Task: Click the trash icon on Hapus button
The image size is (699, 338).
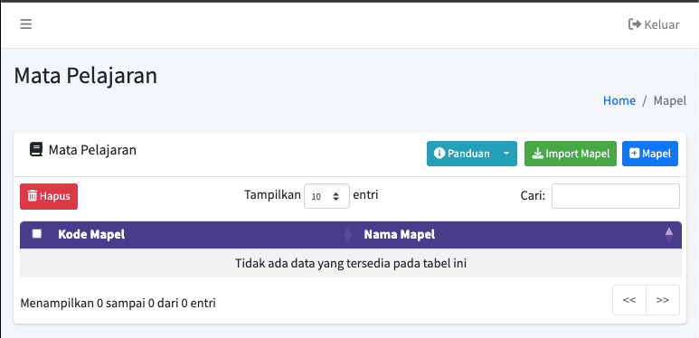Action: coord(32,196)
